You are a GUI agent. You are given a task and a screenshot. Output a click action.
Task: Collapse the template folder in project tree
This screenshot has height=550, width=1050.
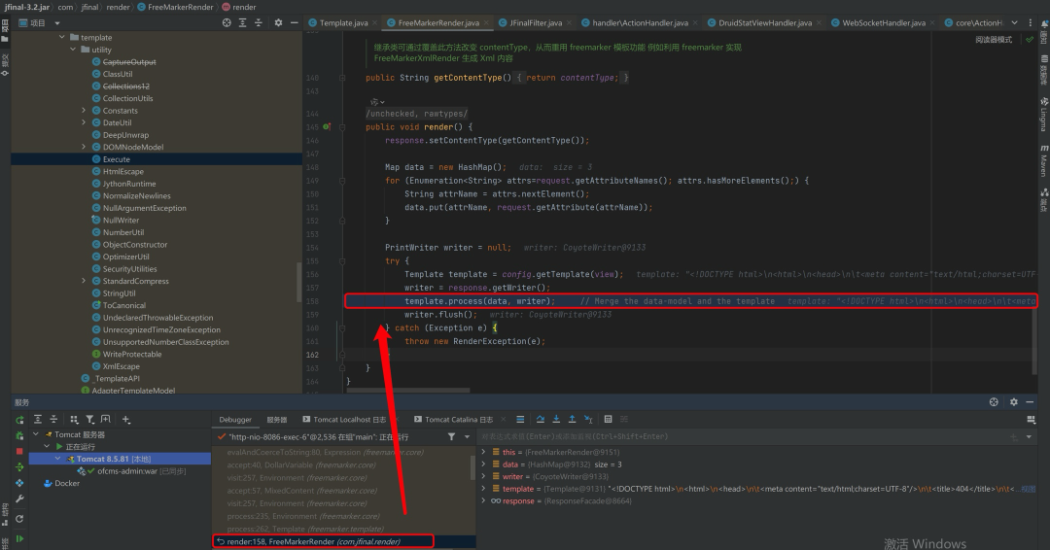[61, 38]
